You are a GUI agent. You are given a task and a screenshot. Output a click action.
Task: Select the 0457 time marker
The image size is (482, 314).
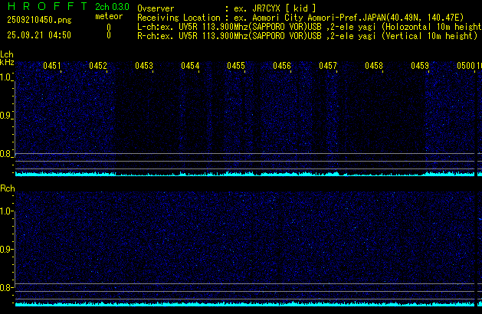tap(328, 67)
